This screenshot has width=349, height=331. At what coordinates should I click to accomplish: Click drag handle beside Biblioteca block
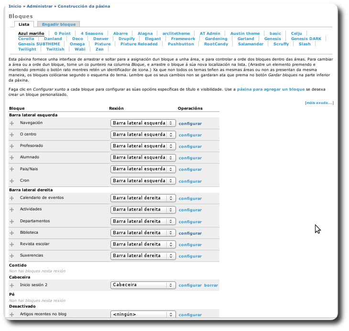pos(12,233)
